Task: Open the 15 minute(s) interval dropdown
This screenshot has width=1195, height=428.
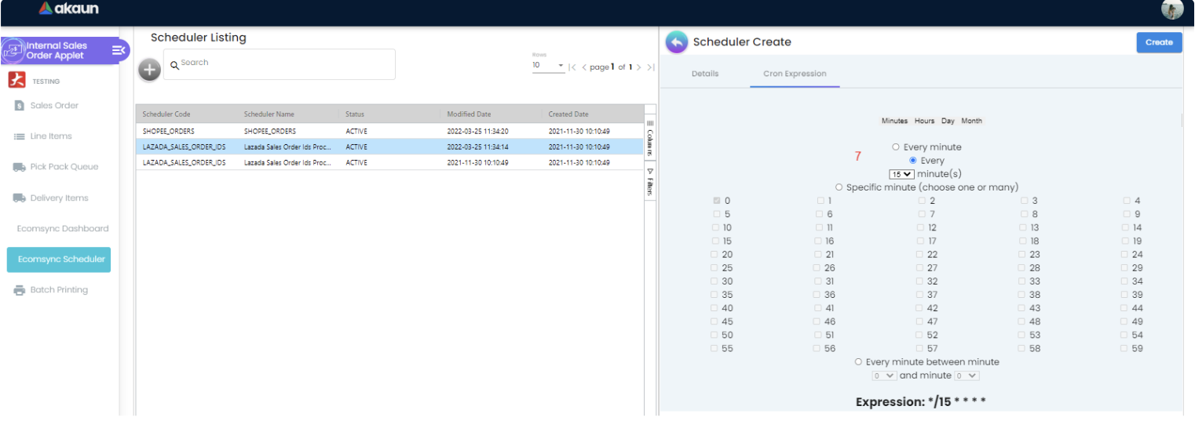Action: click(901, 174)
